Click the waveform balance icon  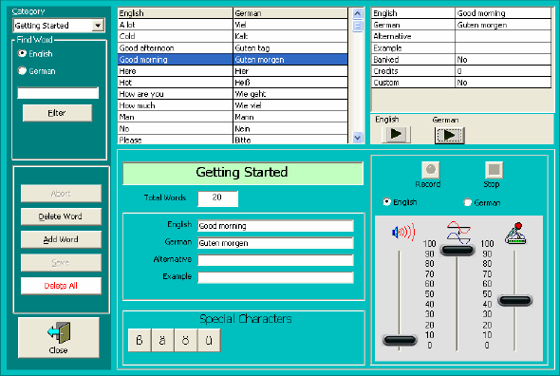(458, 233)
